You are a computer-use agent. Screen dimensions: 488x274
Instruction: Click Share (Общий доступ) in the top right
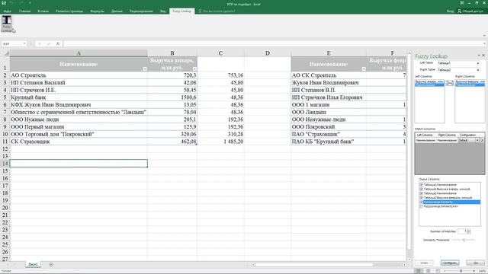tap(470, 11)
